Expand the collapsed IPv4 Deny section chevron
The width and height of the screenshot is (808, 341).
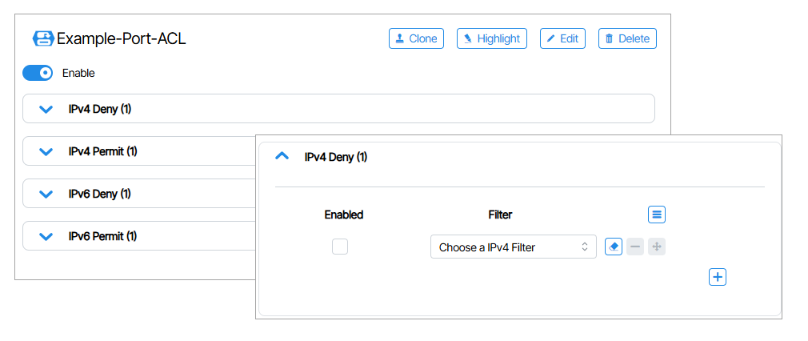pyautogui.click(x=46, y=109)
